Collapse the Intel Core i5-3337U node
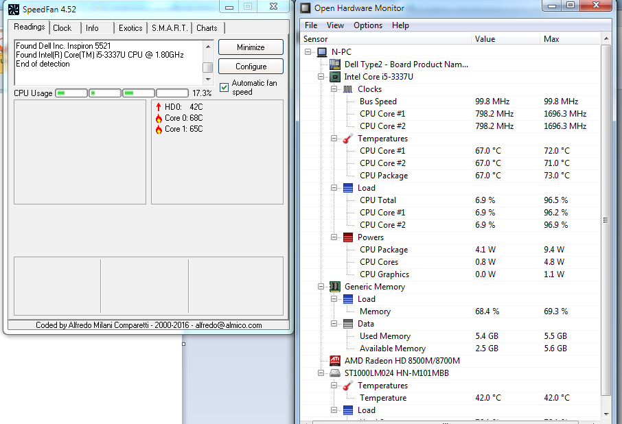Viewport: 622px width, 424px height. (321, 77)
